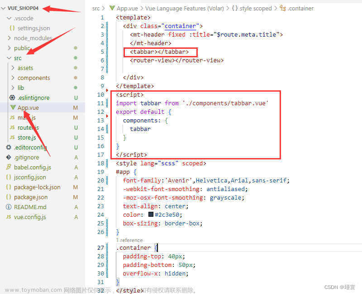The width and height of the screenshot is (362, 294).
Task: Click the '<style lang="scss" scoped>' tag
Action: click(x=161, y=163)
